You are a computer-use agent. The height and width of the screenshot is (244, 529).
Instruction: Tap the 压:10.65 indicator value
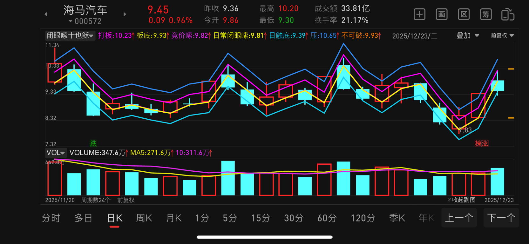(325, 36)
